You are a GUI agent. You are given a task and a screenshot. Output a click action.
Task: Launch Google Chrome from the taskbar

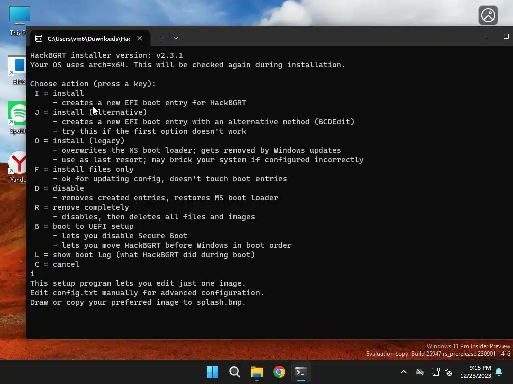coord(279,372)
